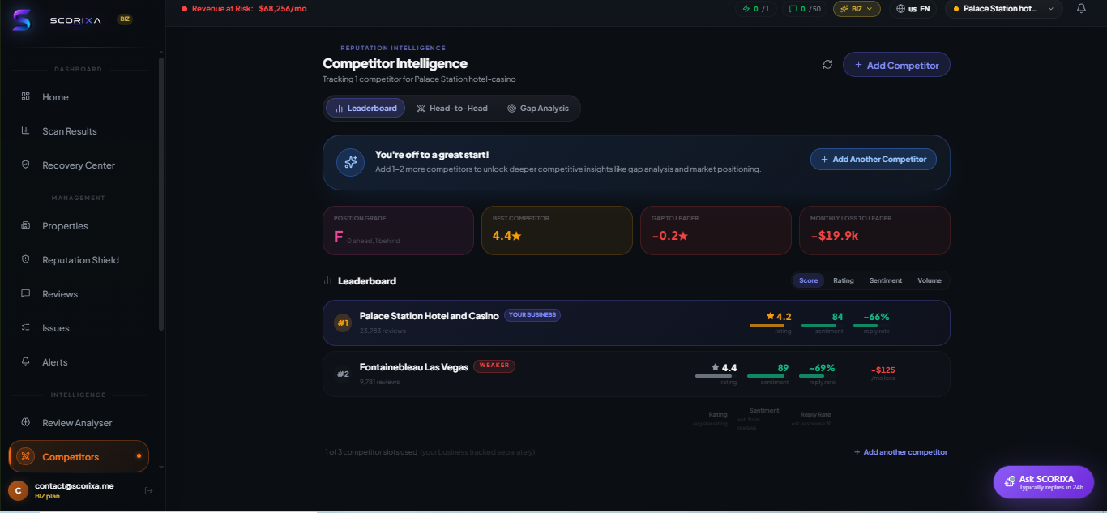The image size is (1107, 513).
Task: Open the Reviews page
Action: pos(60,294)
